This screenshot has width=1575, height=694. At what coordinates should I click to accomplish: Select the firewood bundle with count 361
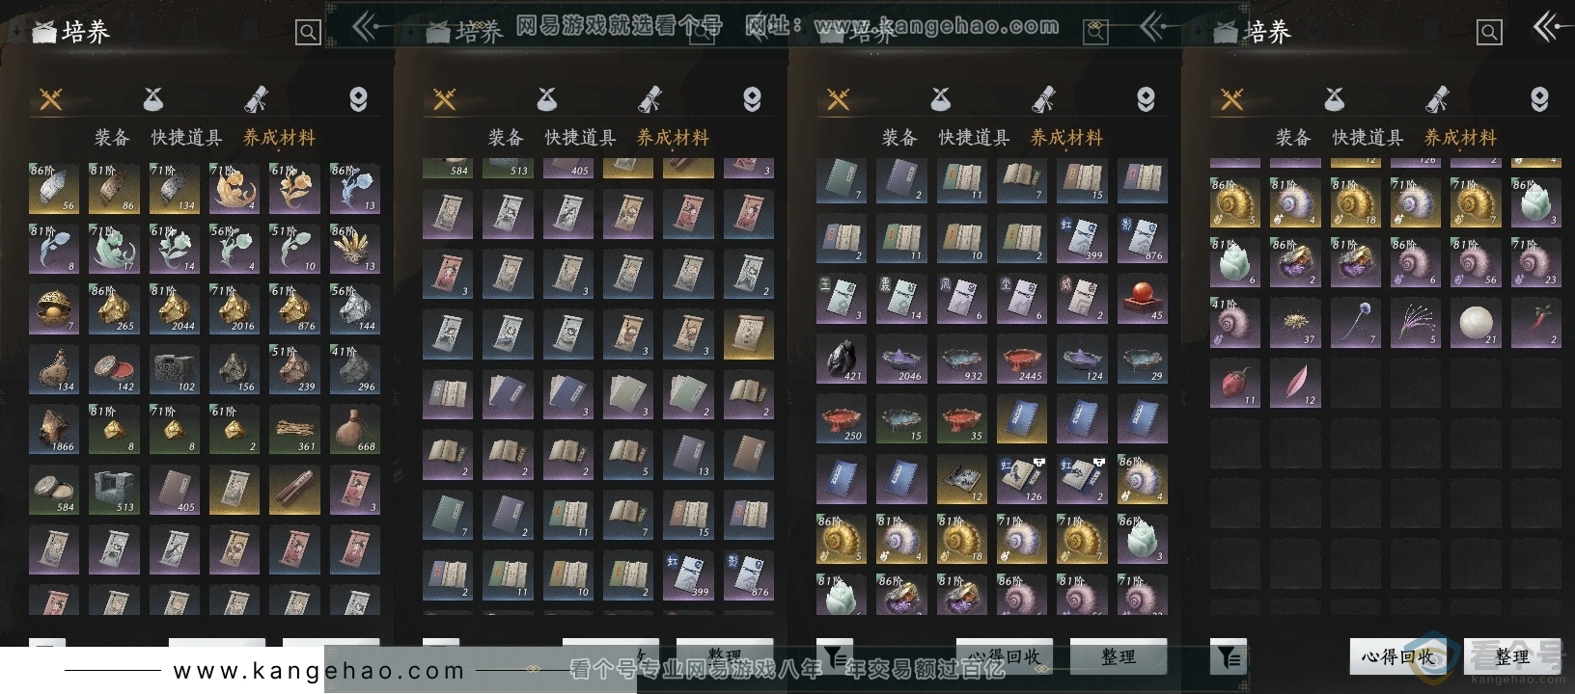pyautogui.click(x=294, y=429)
